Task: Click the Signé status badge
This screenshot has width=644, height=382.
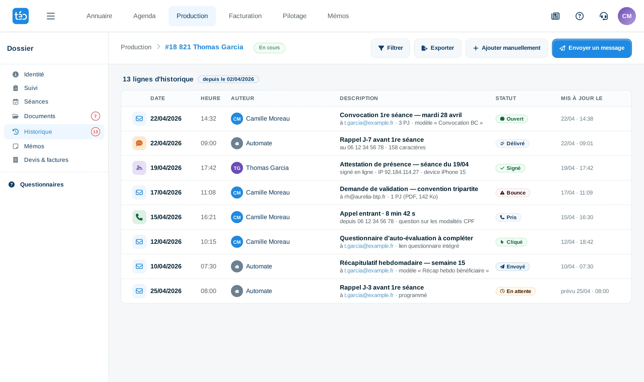Action: click(510, 168)
